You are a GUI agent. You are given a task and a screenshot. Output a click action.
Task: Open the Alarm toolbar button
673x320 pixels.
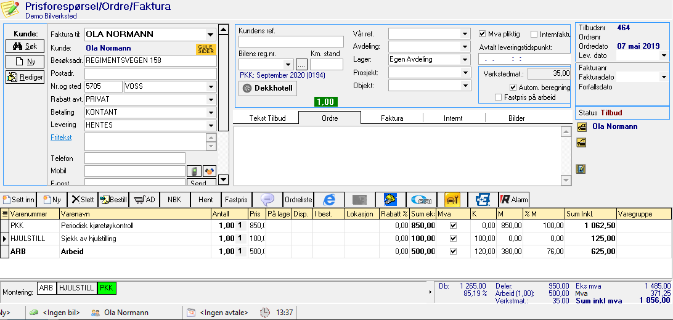[x=513, y=199]
